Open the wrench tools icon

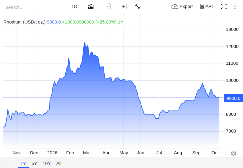coord(138,7)
